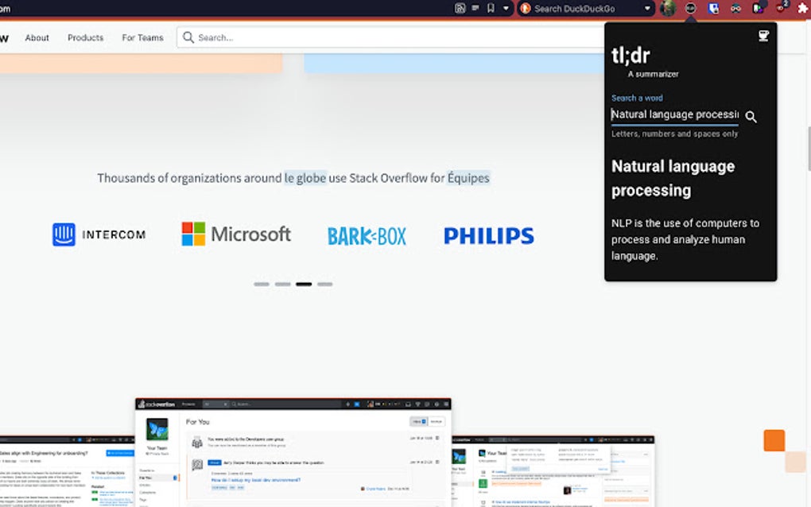Open the Products menu item

[x=85, y=37]
